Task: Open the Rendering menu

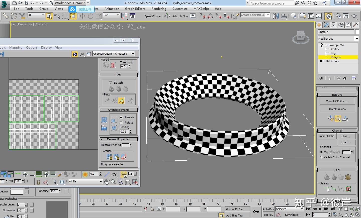Action: click(x=159, y=9)
